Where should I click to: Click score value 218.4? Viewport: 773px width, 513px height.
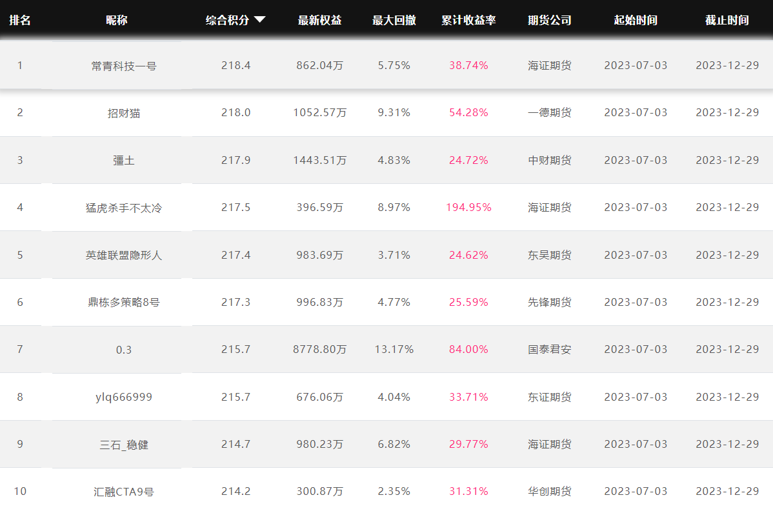(x=236, y=66)
